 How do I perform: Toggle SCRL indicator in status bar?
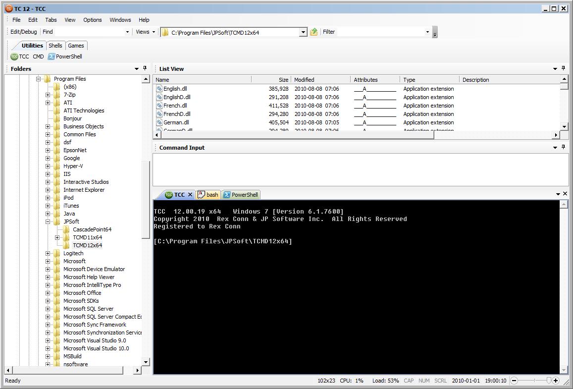pos(440,381)
